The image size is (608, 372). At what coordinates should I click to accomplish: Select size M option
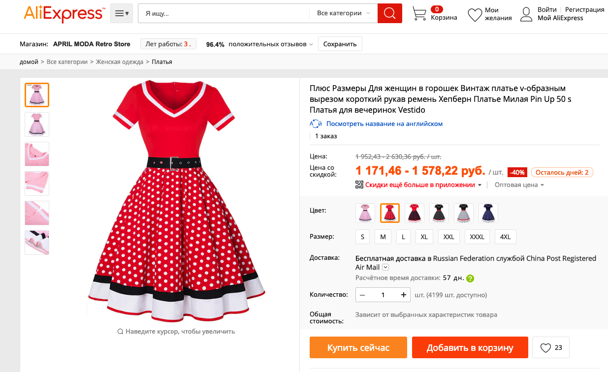pos(383,237)
